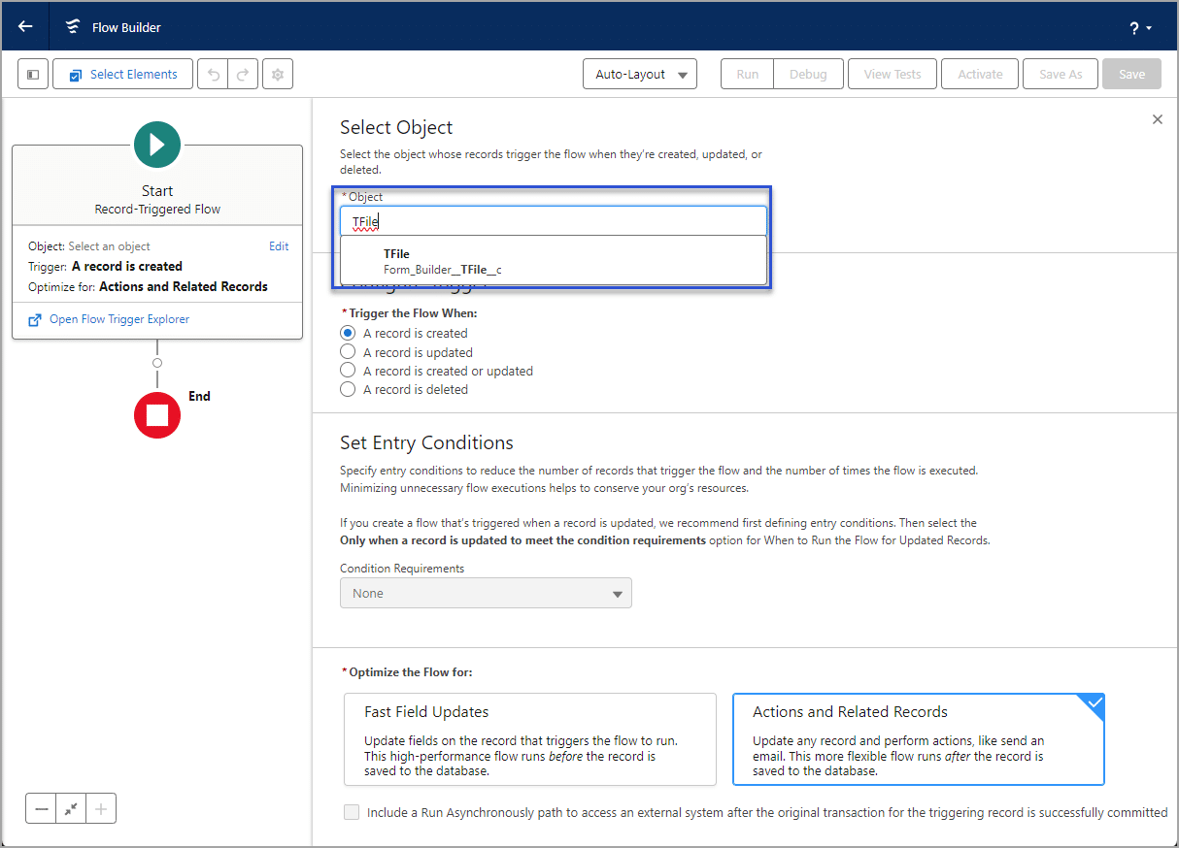The height and width of the screenshot is (848, 1179).
Task: Open the flow settings gear icon
Action: 278,73
